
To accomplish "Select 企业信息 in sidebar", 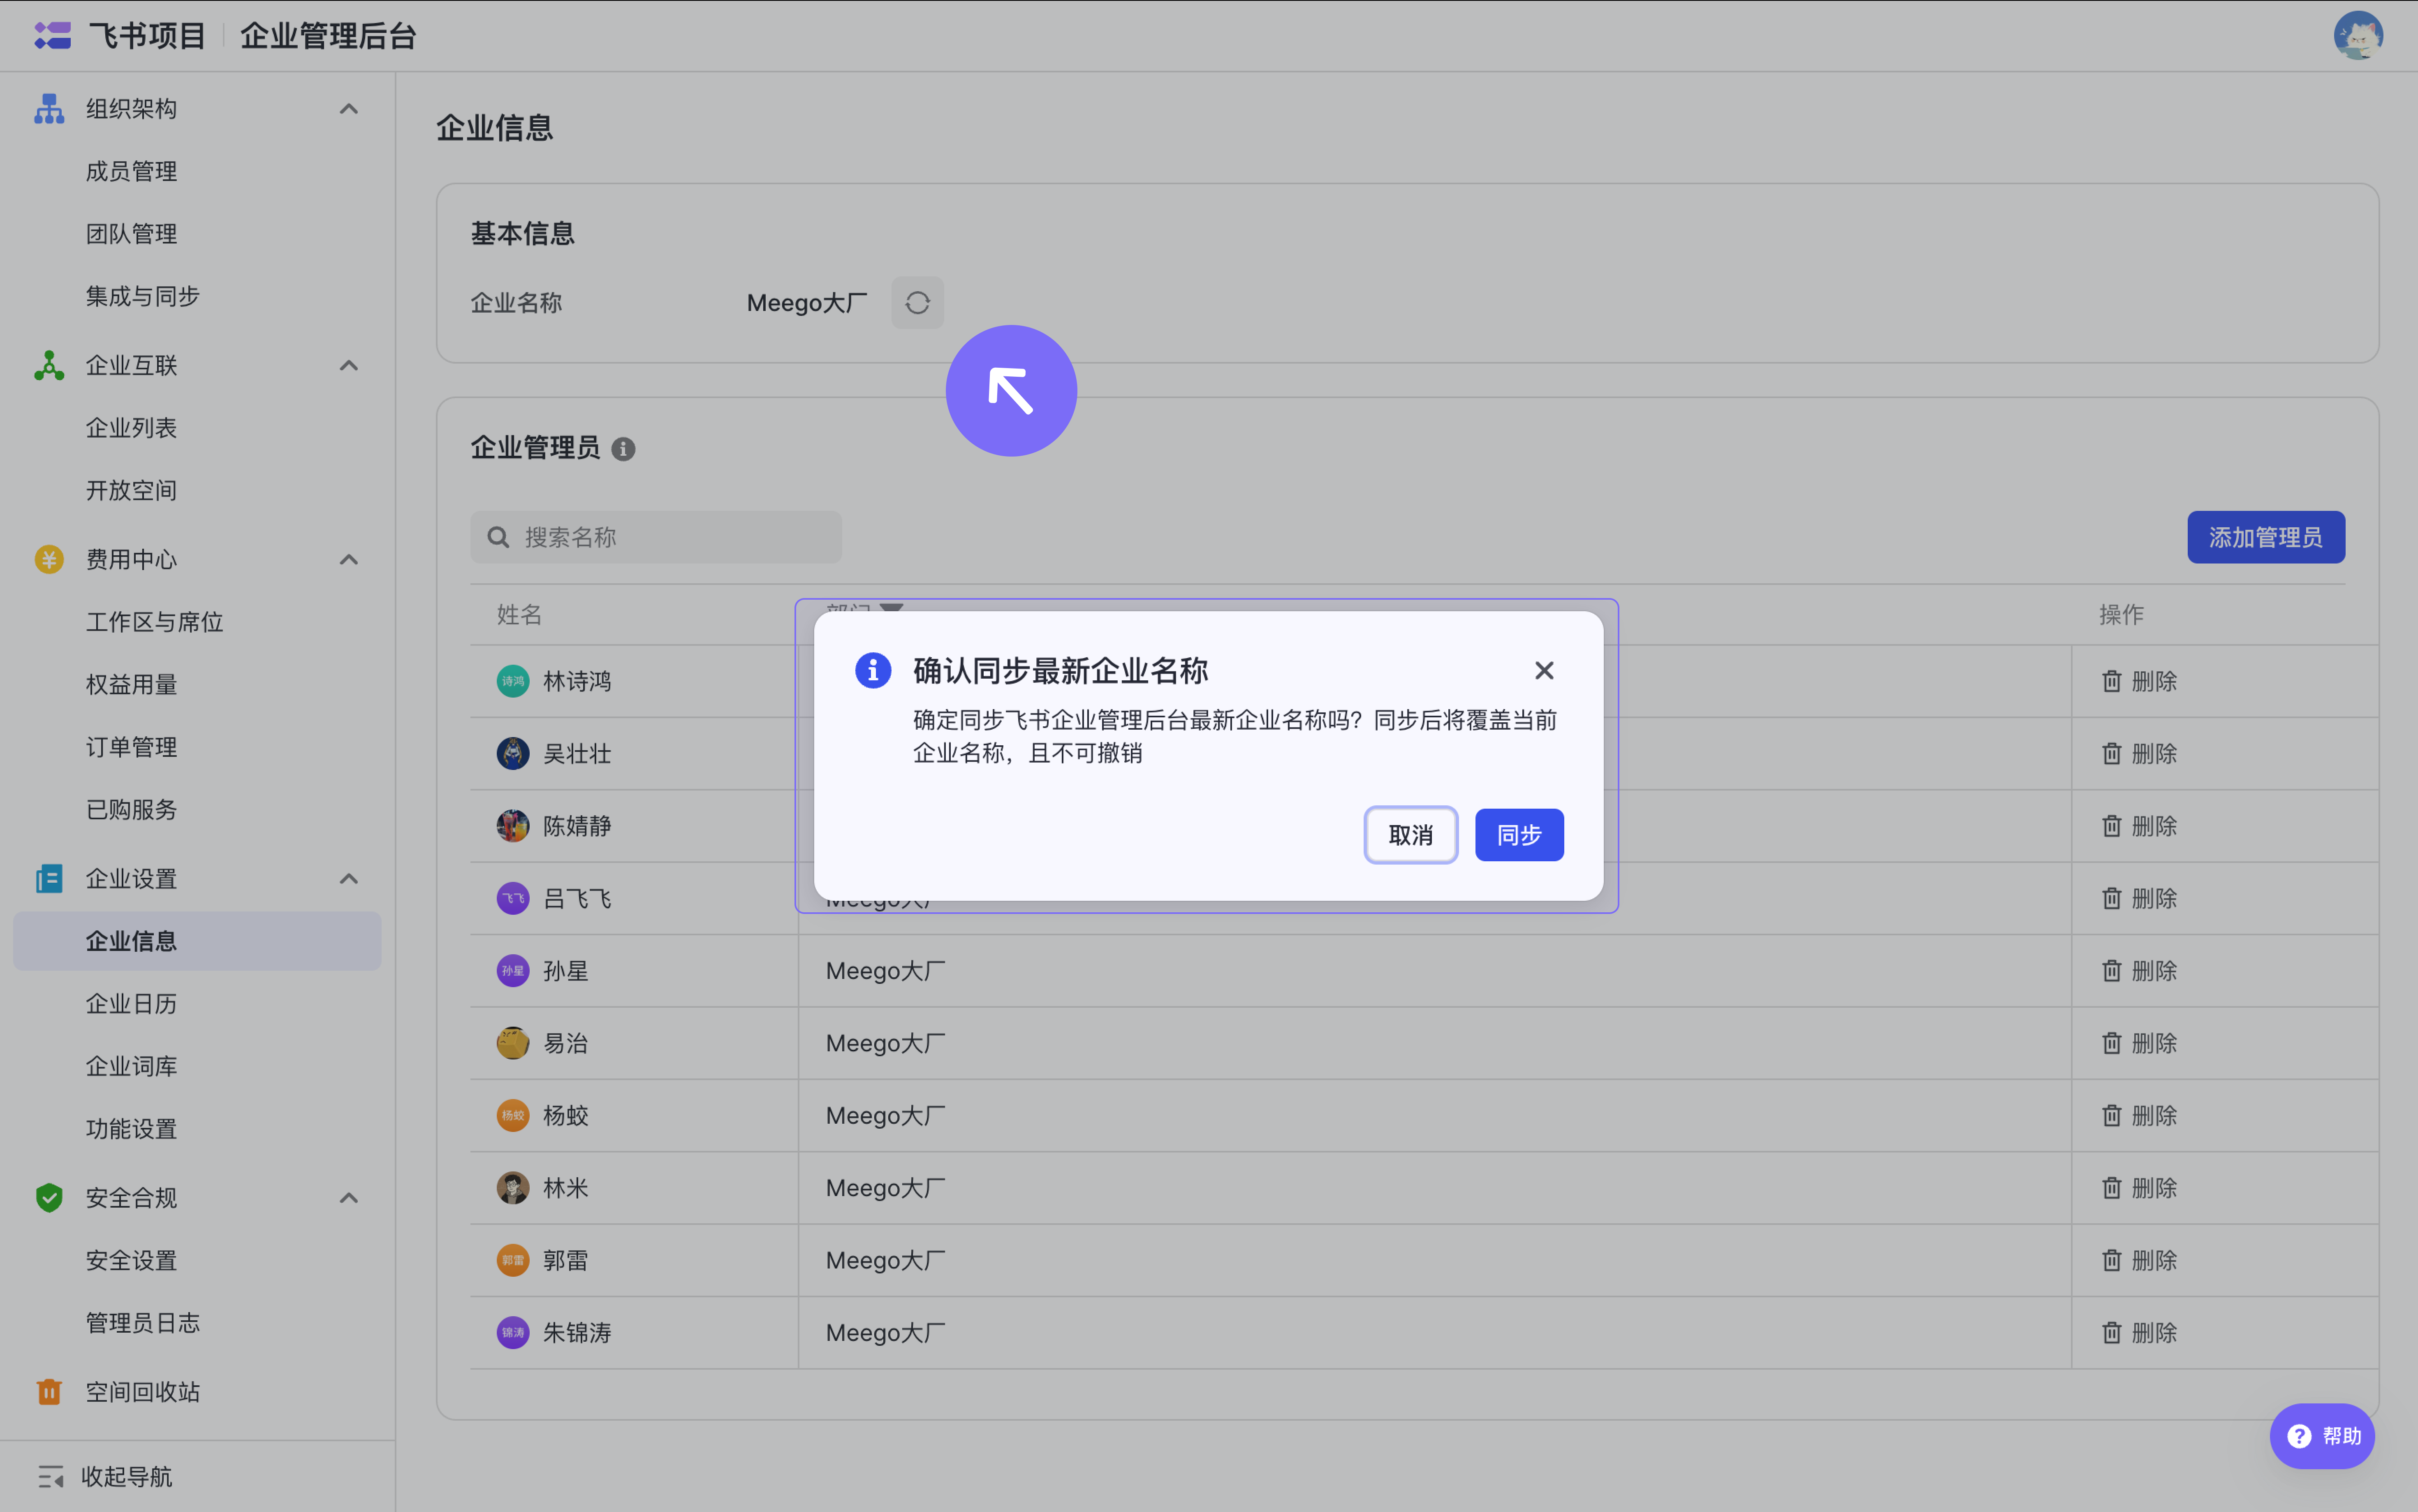I will click(197, 941).
